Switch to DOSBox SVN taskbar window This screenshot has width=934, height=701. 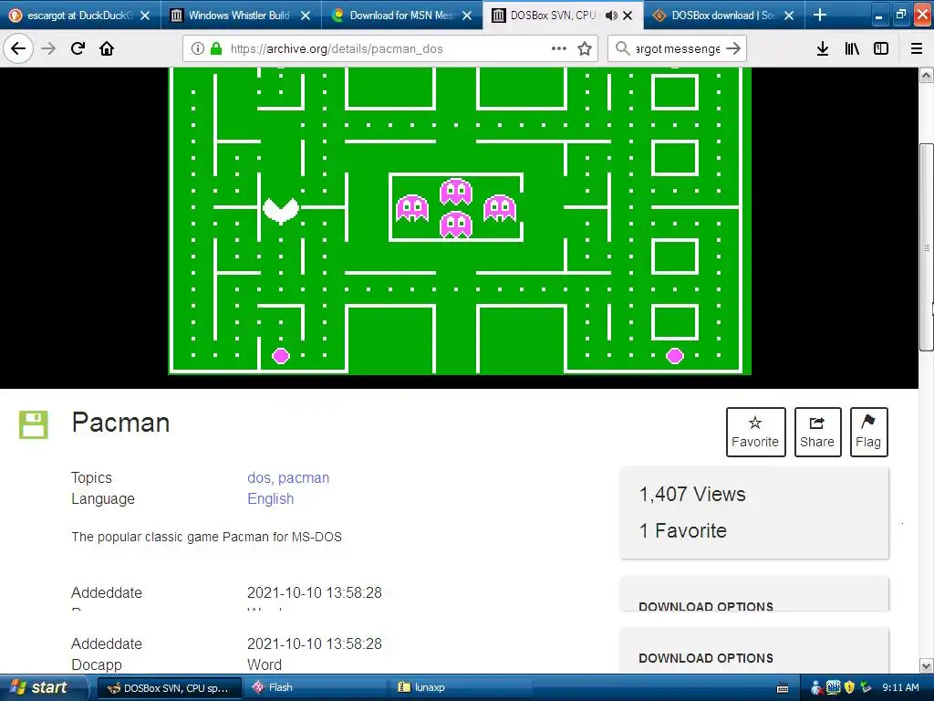point(169,688)
